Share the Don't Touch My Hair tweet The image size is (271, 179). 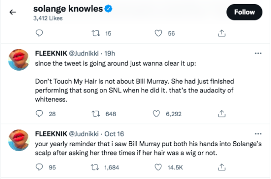[x=221, y=114]
